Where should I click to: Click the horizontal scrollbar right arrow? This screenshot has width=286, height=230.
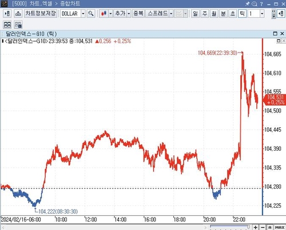(205, 227)
